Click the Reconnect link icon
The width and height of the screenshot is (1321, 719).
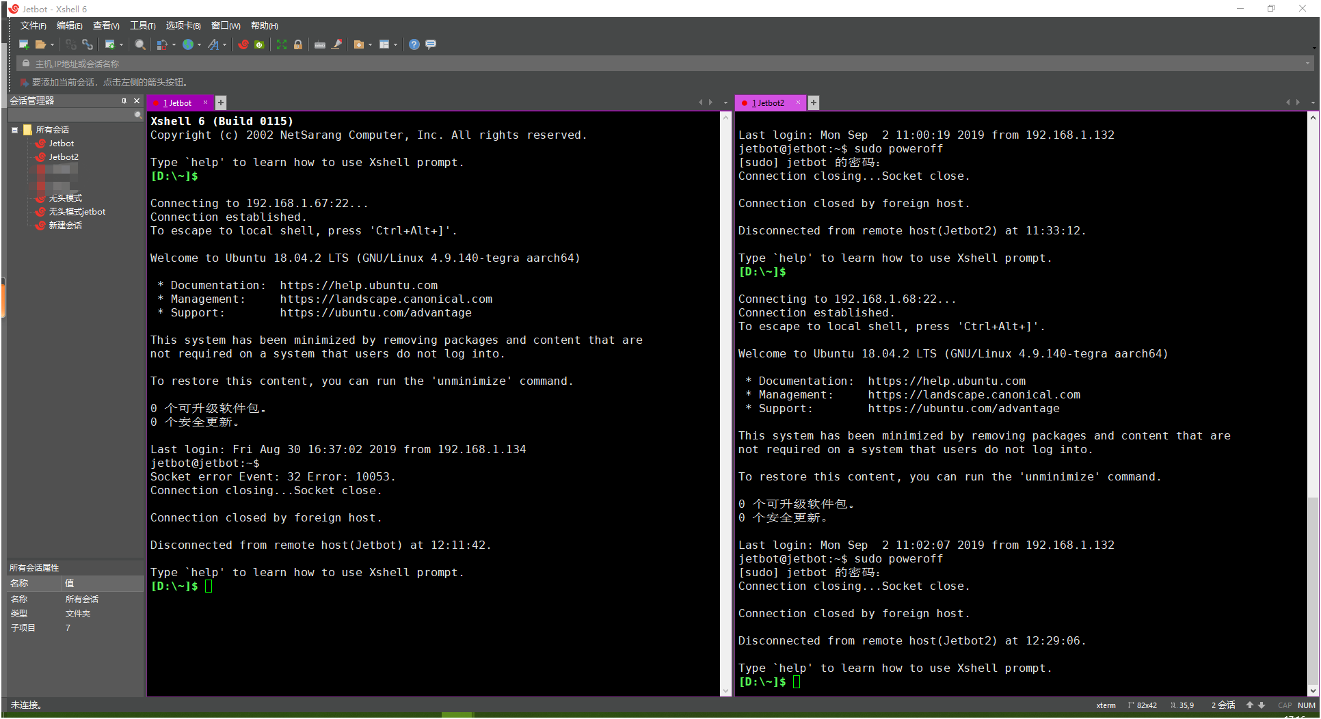coord(88,44)
